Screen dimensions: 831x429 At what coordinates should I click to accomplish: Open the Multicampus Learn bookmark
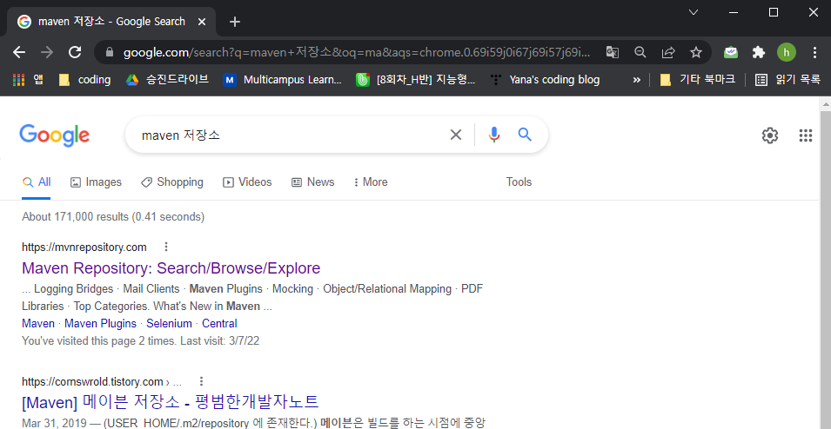pos(283,80)
